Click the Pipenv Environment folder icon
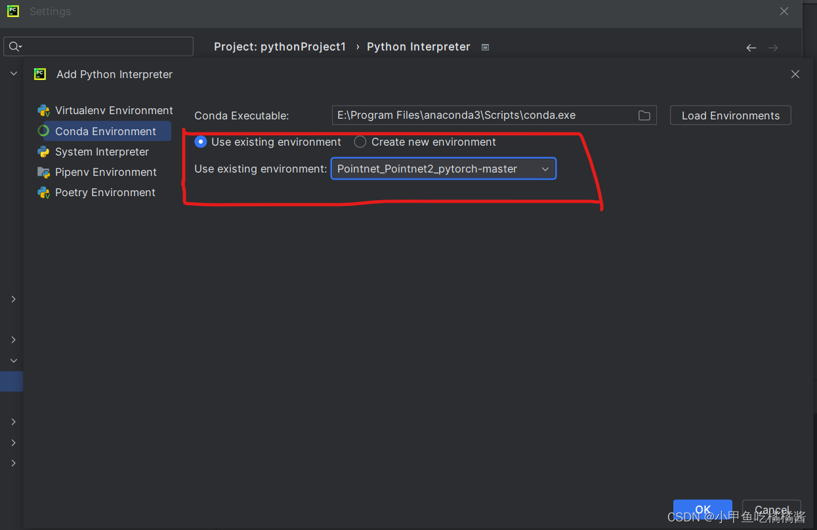This screenshot has width=817, height=530. pyautogui.click(x=43, y=172)
